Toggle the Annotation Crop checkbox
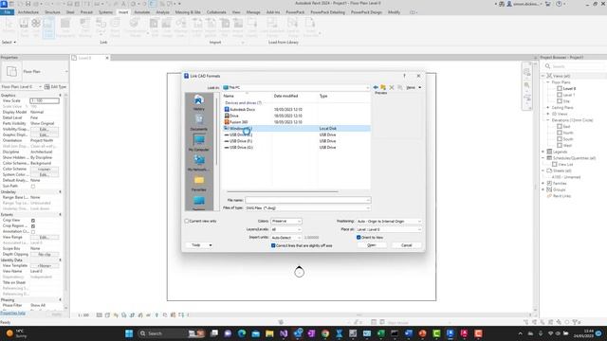 point(33,232)
